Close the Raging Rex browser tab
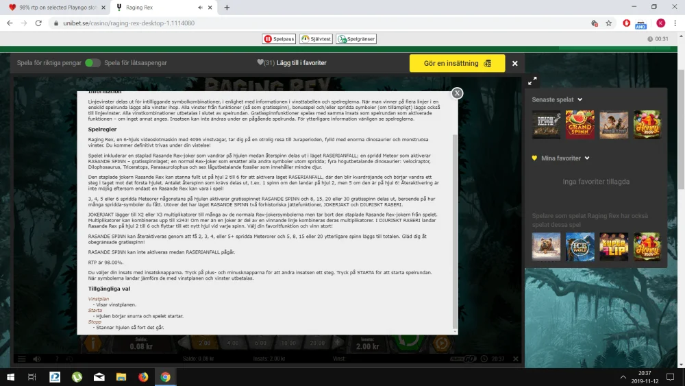 pyautogui.click(x=210, y=8)
